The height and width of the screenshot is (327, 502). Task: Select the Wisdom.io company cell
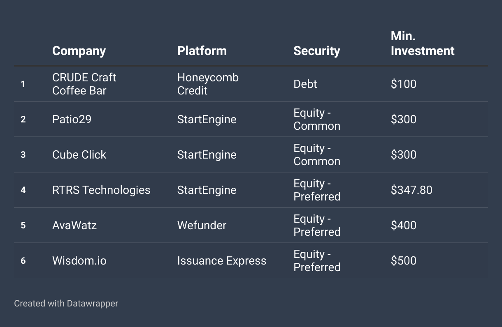coord(79,261)
